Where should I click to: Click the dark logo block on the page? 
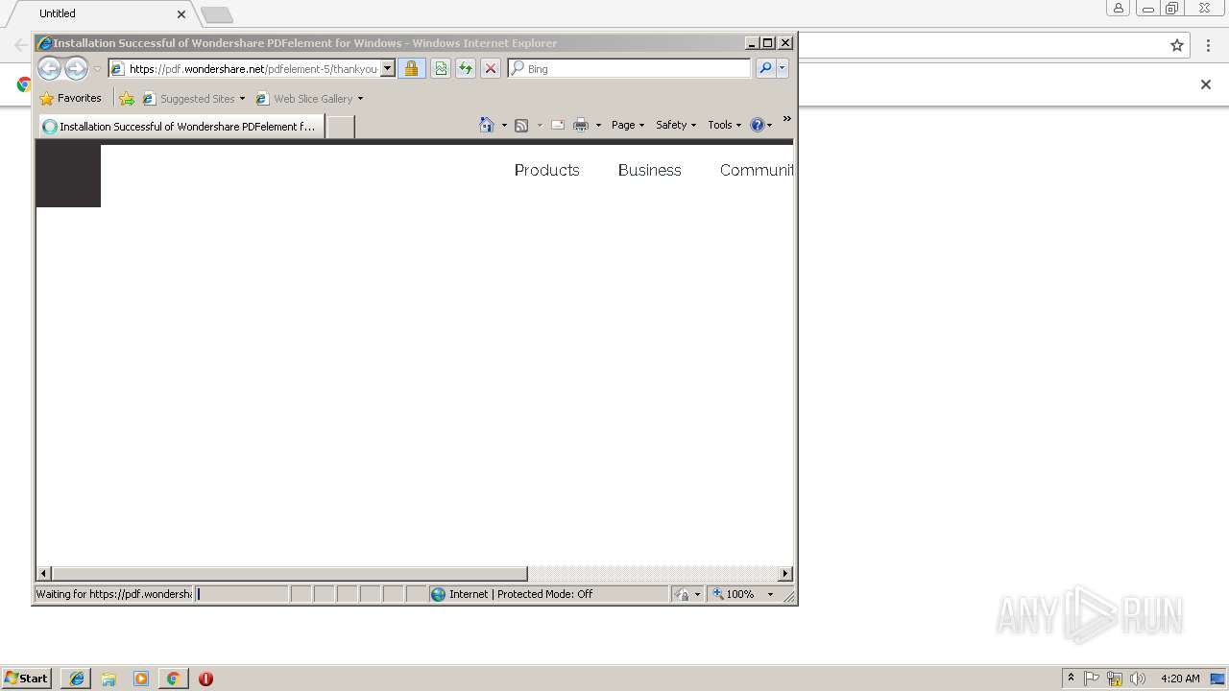pos(68,176)
